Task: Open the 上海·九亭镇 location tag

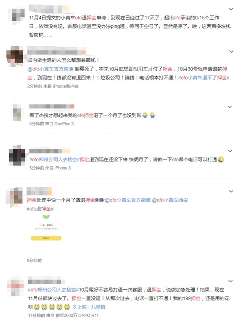Action: [x=89, y=307]
